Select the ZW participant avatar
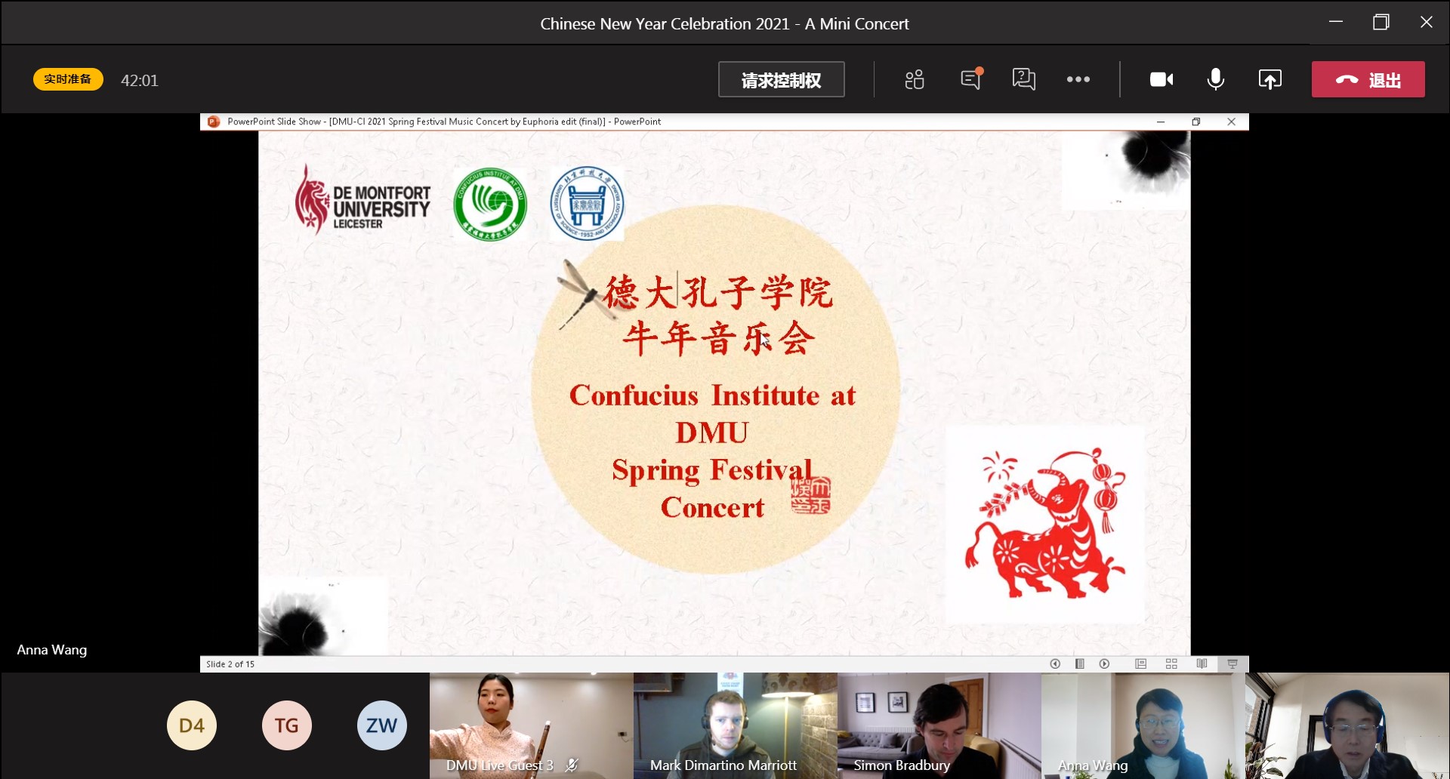 382,725
